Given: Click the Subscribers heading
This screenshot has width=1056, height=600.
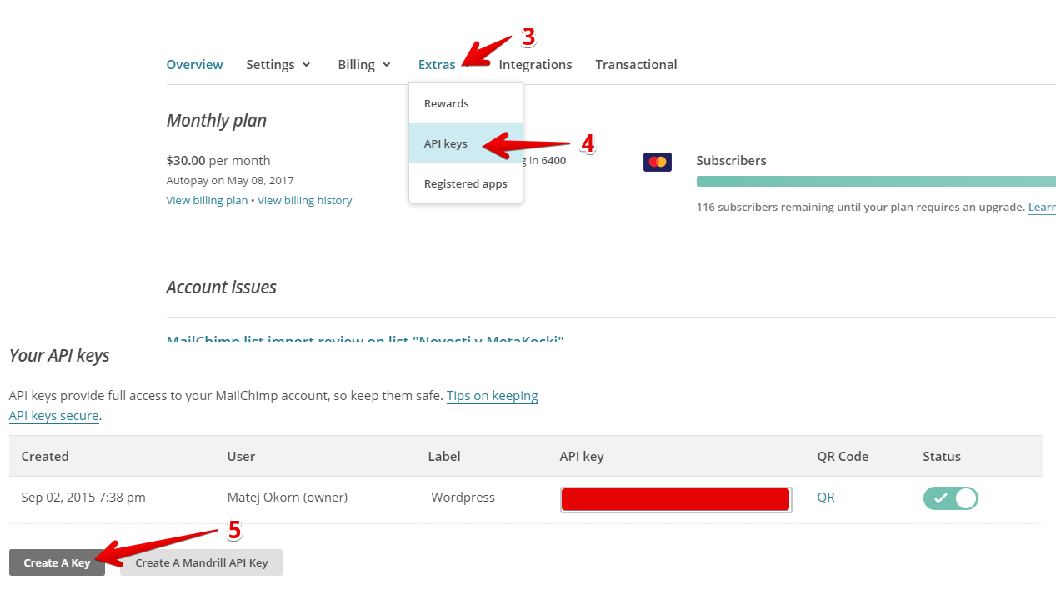Looking at the screenshot, I should pos(731,160).
